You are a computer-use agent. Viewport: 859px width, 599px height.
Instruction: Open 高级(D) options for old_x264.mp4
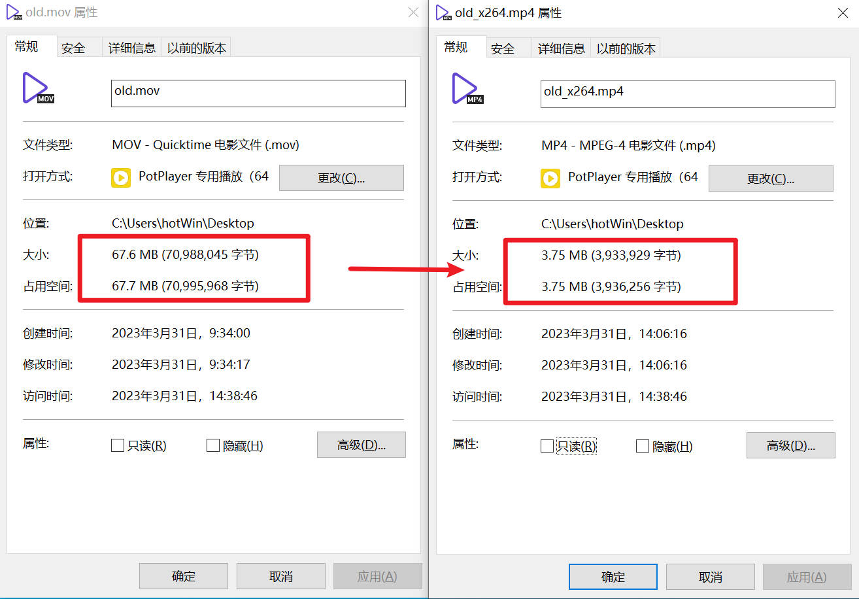point(790,445)
